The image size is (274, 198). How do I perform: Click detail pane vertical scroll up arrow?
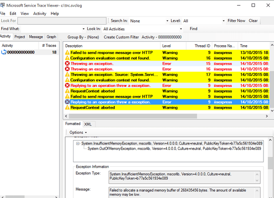pos(270,140)
